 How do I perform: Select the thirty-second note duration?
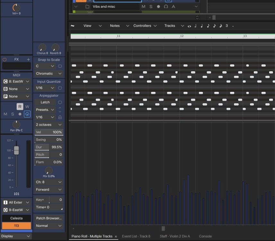pyautogui.click(x=221, y=26)
